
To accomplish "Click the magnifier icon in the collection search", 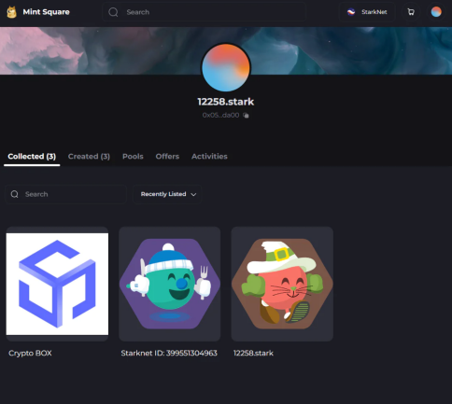I will tap(15, 194).
